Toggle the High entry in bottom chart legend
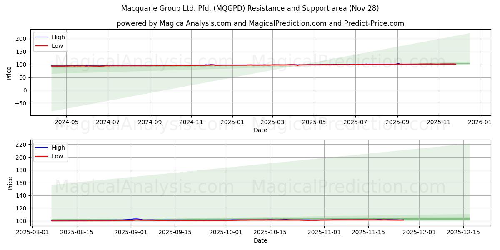This screenshot has width=500, height=250. click(58, 147)
